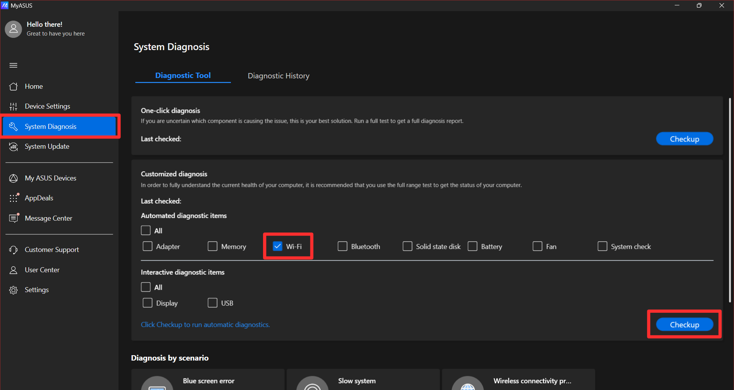This screenshot has width=734, height=390.
Task: Enable the Solid state disk check
Action: pos(407,246)
